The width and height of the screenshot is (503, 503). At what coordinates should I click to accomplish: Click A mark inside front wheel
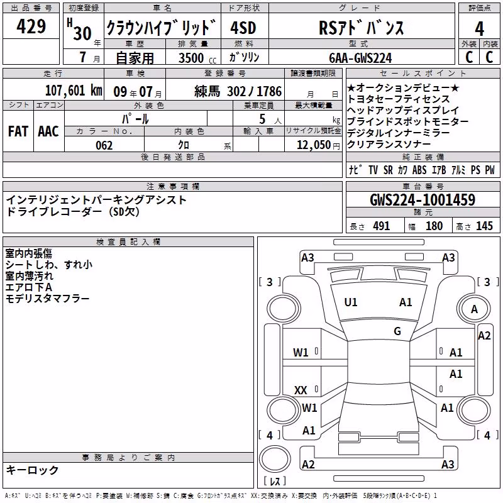474,309
